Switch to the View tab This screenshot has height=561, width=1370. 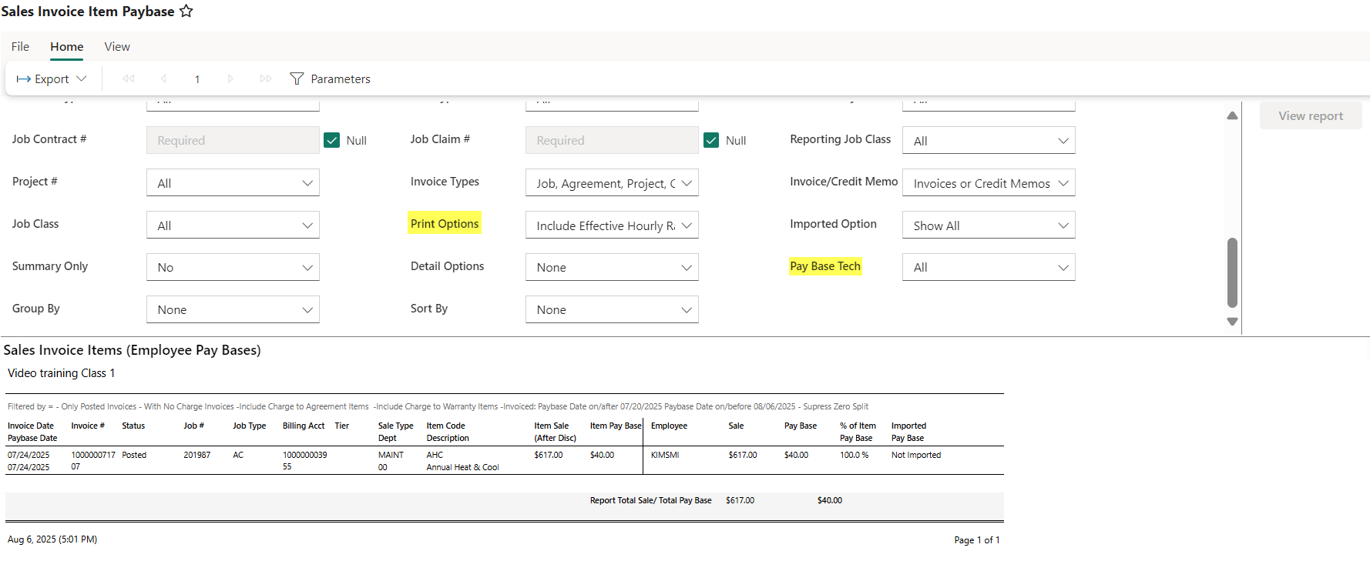click(x=117, y=46)
